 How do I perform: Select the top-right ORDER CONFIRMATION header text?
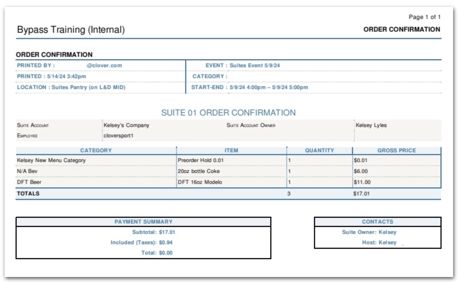(402, 30)
